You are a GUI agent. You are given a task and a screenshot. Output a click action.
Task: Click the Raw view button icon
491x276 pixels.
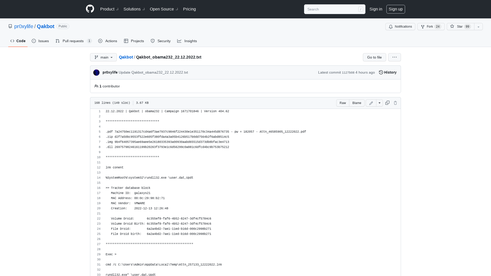pyautogui.click(x=343, y=103)
